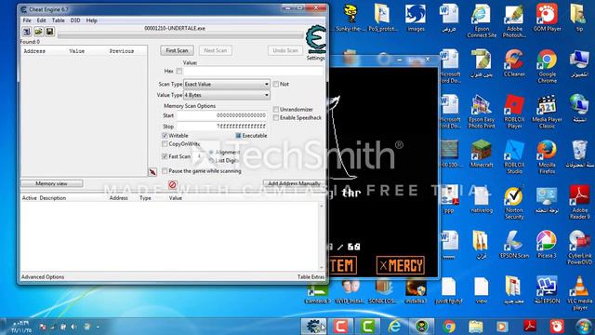Open Table Extras
595x335 pixels.
point(311,277)
